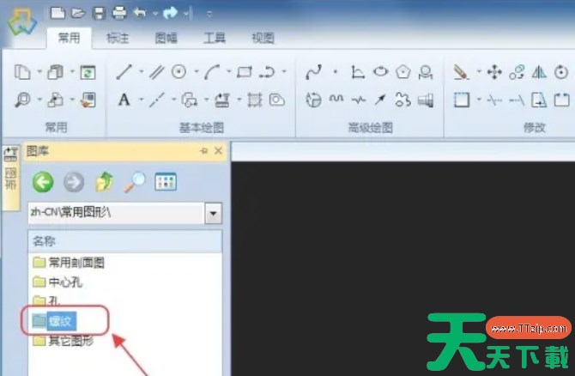Open the path dropdown for zh-CN\常用图形\
Image resolution: width=575 pixels, height=376 pixels.
[214, 213]
